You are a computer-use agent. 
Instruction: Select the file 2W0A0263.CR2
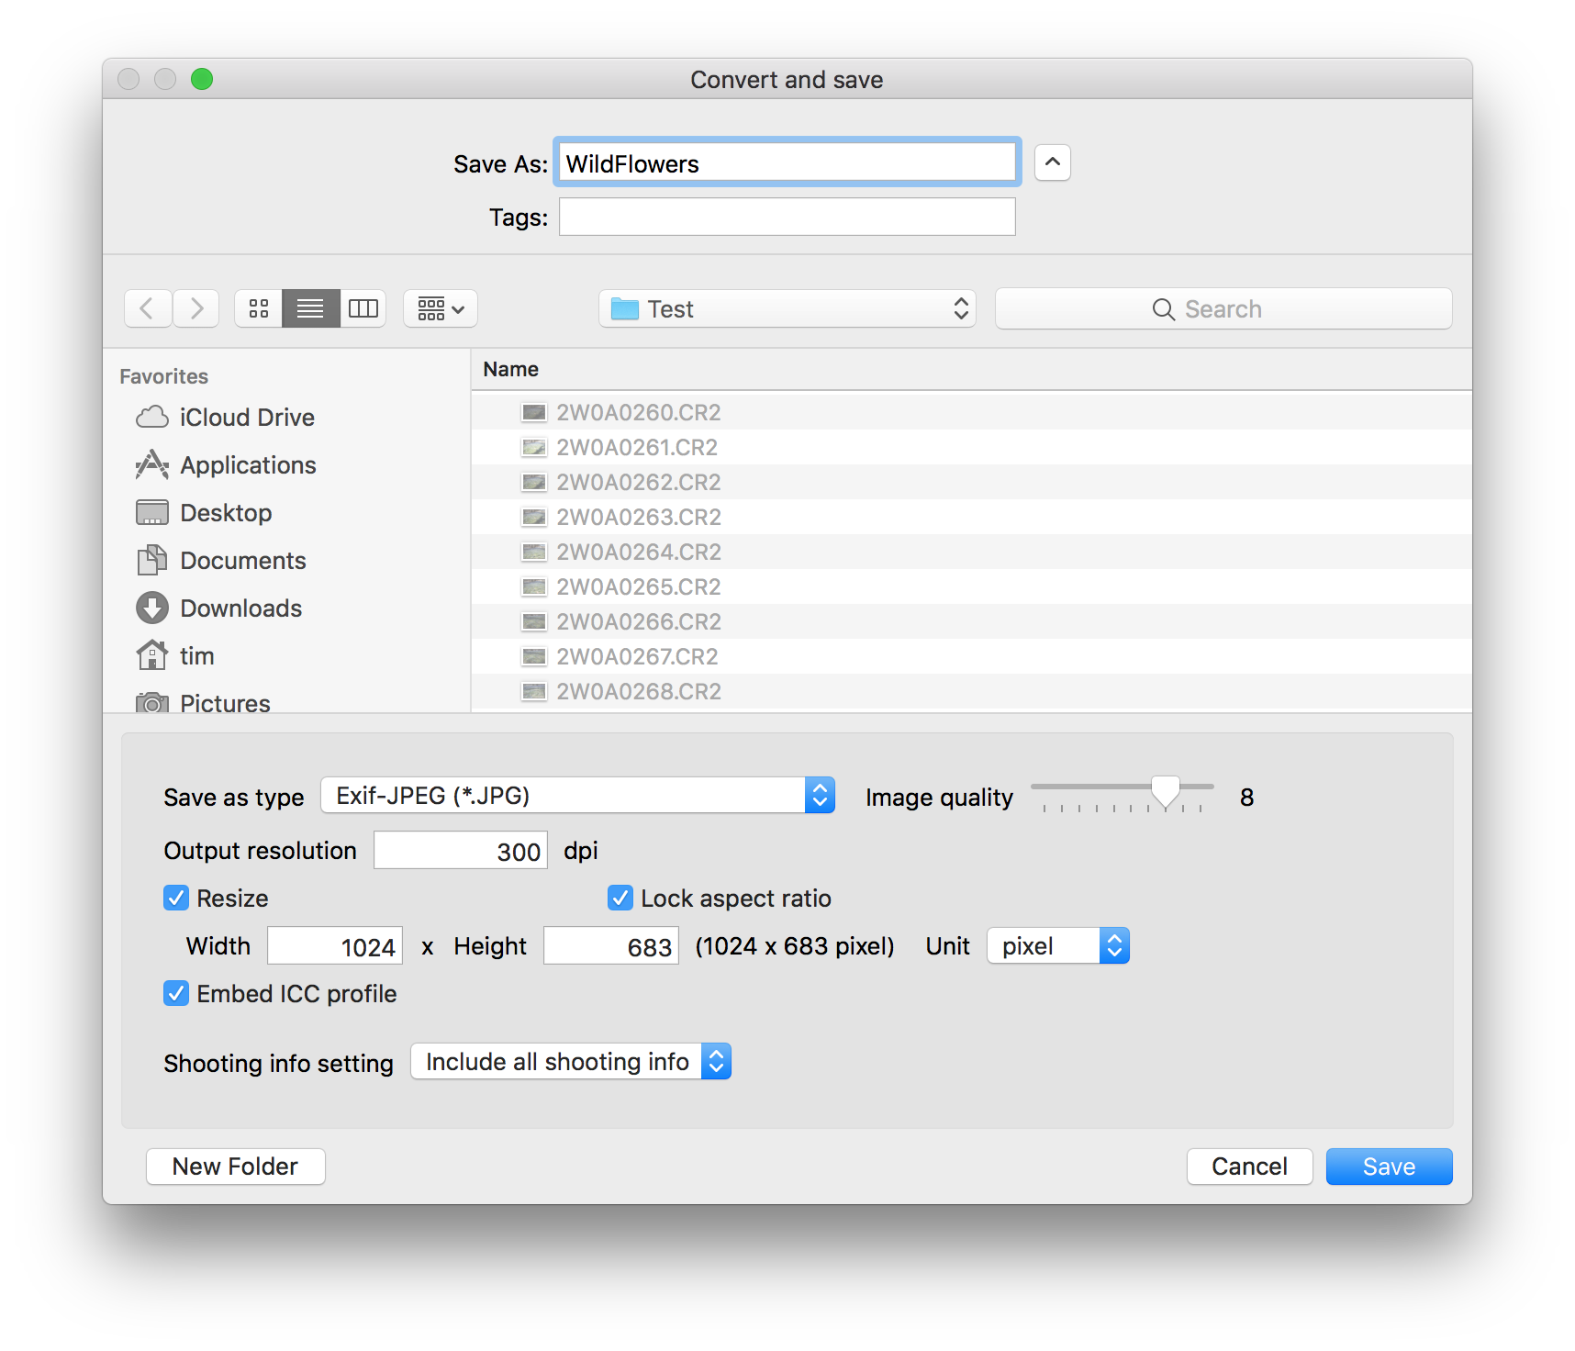640,516
